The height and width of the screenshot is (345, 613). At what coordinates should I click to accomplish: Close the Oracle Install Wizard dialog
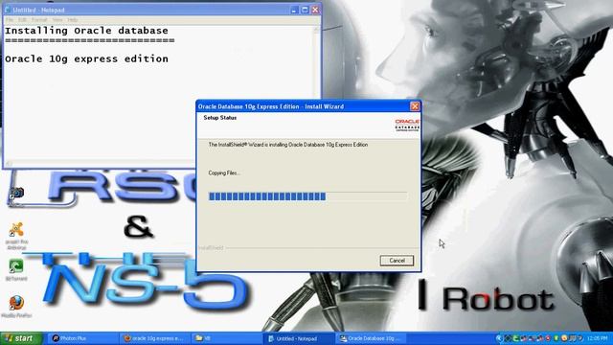(415, 106)
